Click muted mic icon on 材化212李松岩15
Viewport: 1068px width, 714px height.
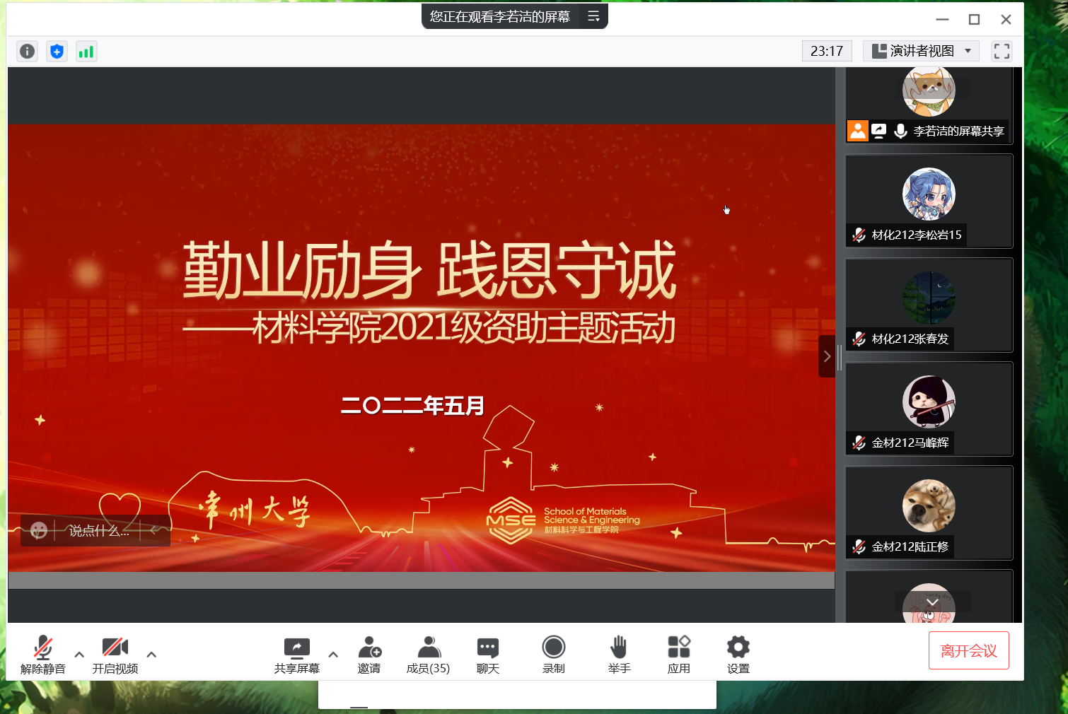tap(859, 235)
